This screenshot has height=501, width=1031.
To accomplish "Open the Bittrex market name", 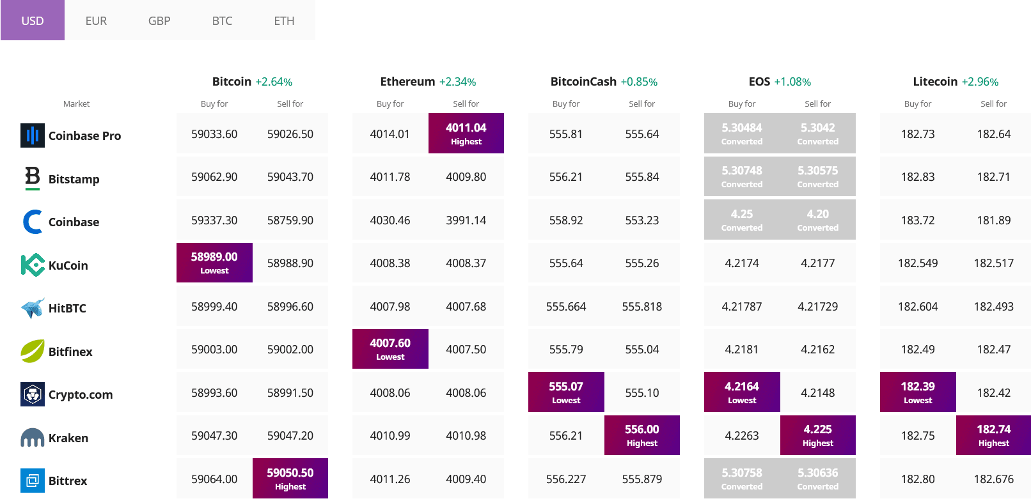I will coord(68,481).
